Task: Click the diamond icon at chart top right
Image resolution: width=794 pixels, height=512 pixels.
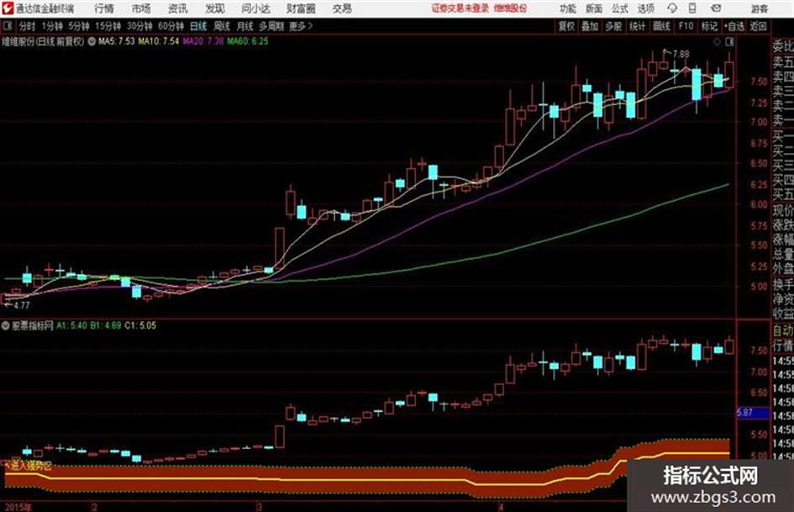Action: [717, 42]
